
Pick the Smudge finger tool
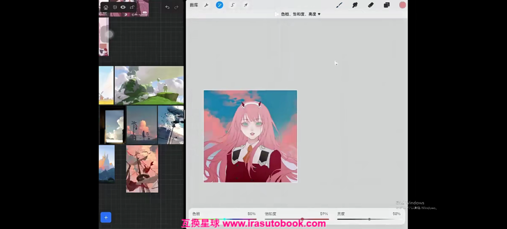355,5
